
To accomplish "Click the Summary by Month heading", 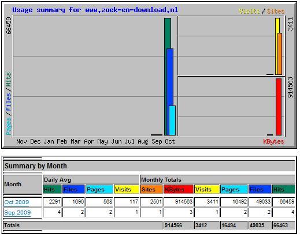I will point(36,166).
